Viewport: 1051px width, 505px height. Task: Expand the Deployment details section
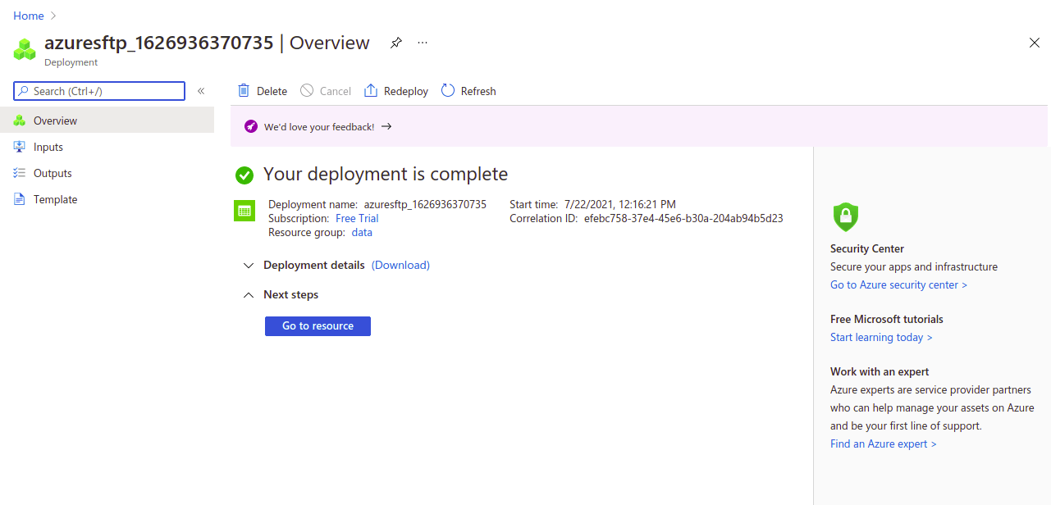tap(249, 266)
